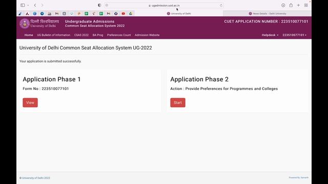The image size is (328, 184).
Task: Click the University of Delhi emblem logo
Action: tap(25, 24)
